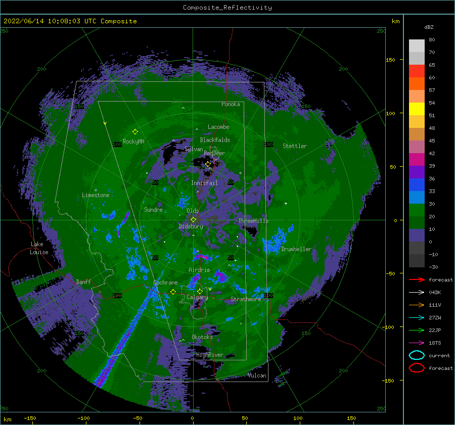This screenshot has width=455, height=425.
Task: Click the Lacombe city label
Action: click(218, 127)
